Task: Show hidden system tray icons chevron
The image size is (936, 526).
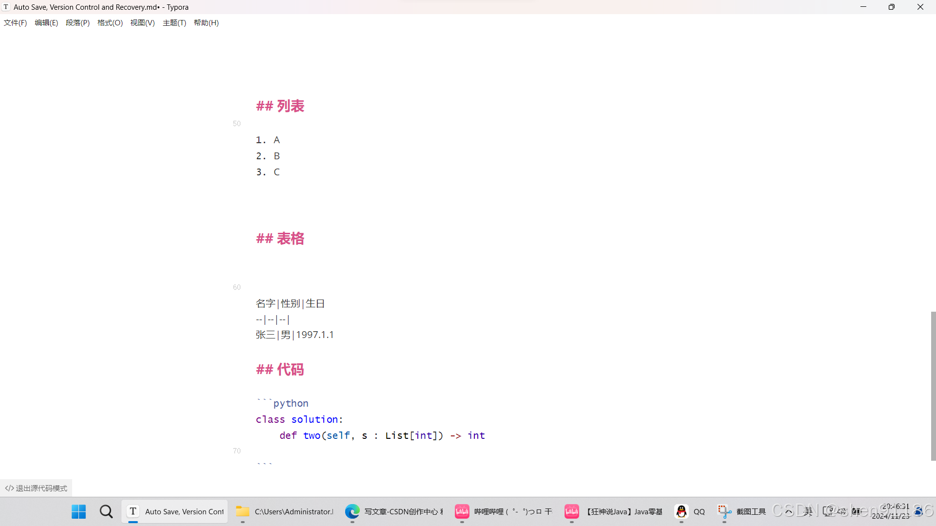Action: pos(789,511)
